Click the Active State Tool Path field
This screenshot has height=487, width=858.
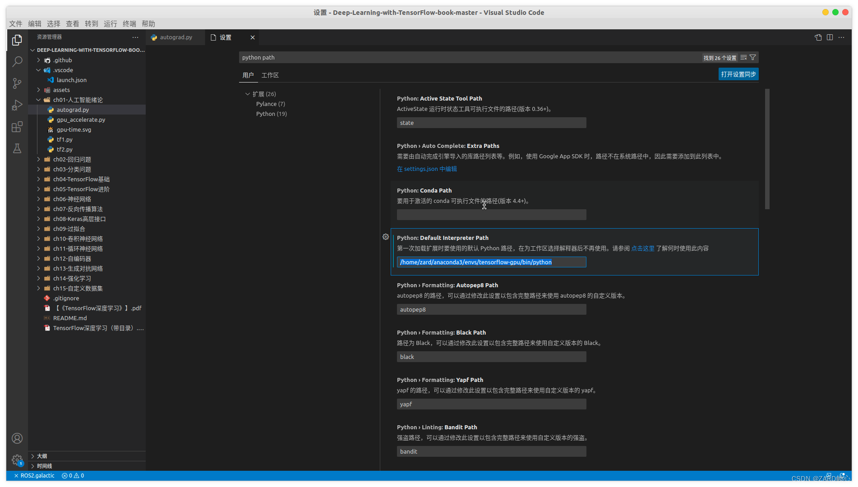pos(492,123)
